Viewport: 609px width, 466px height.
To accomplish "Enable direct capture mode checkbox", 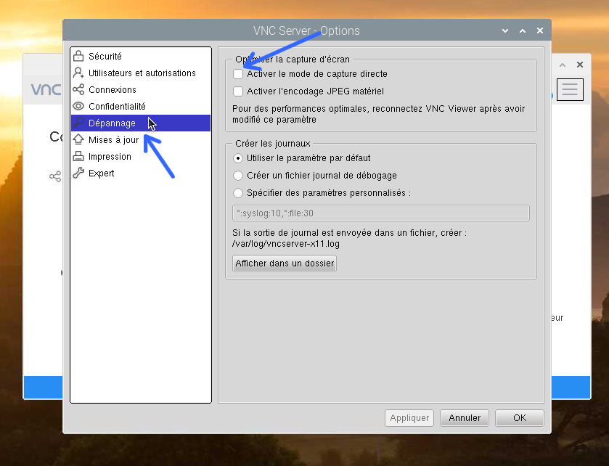I will point(237,74).
